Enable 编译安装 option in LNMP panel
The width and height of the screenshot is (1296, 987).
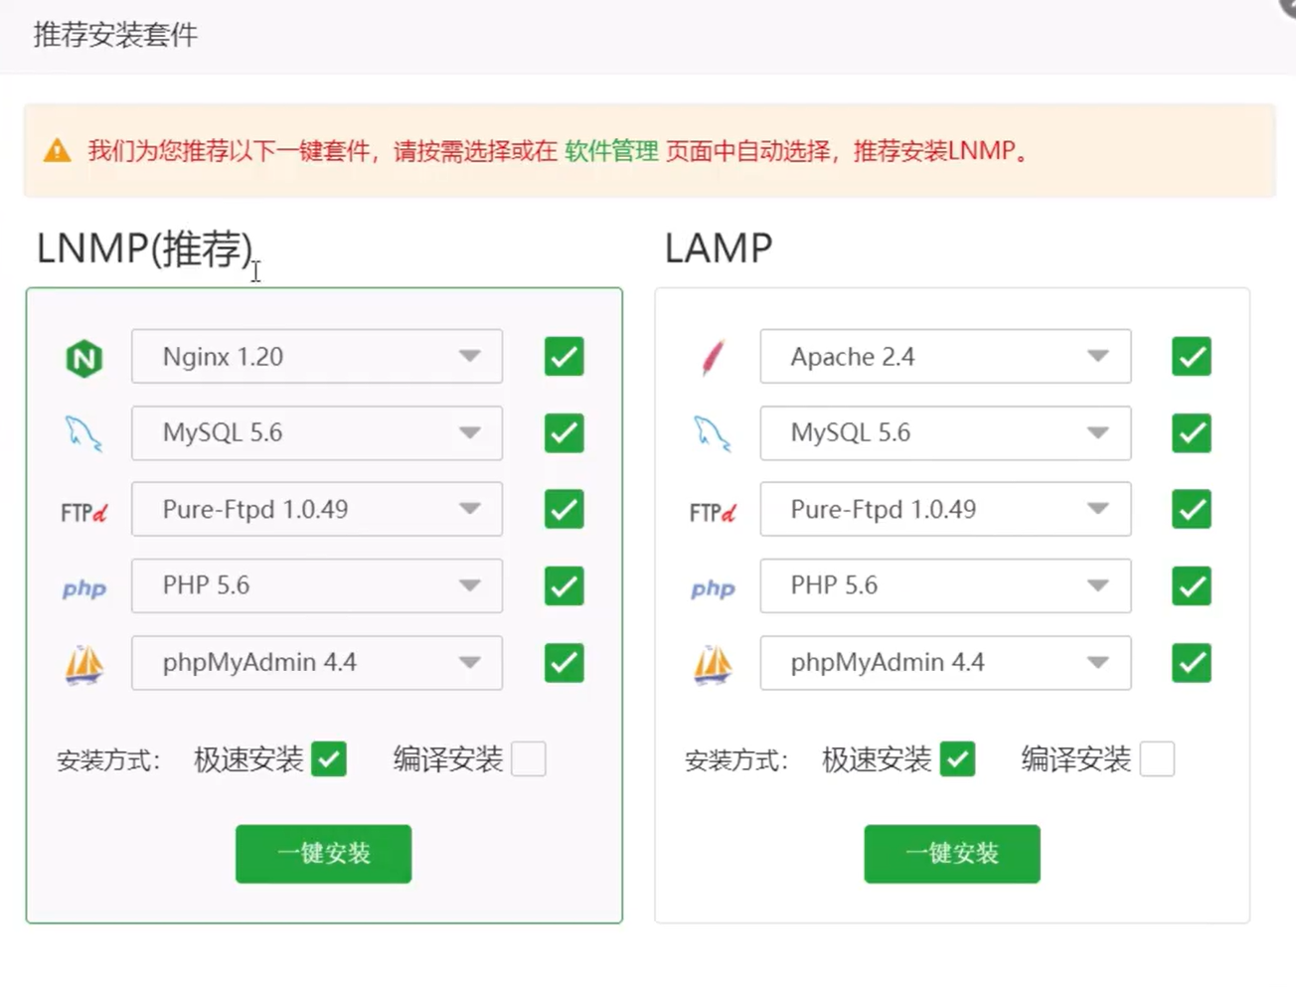click(x=529, y=759)
